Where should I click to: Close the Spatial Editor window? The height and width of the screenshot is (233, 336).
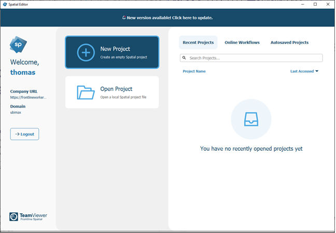(x=328, y=4)
